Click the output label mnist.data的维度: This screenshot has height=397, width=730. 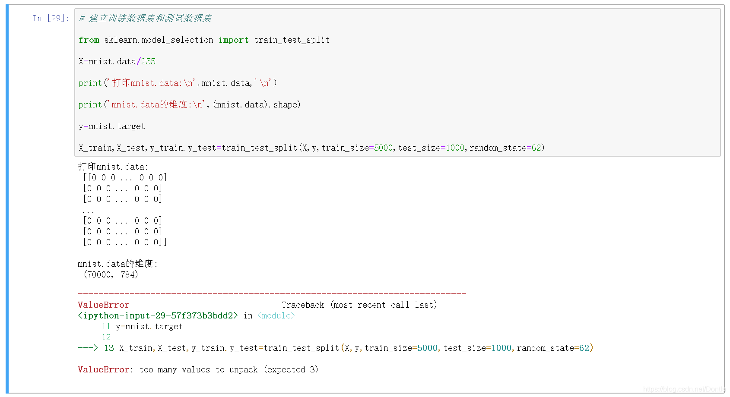[117, 264]
